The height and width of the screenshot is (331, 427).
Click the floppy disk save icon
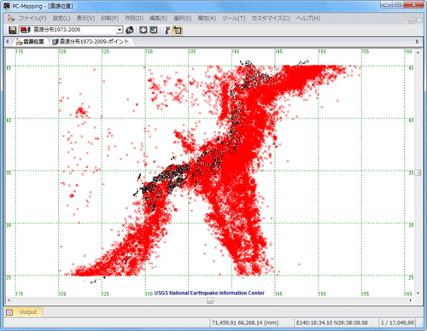(12, 30)
